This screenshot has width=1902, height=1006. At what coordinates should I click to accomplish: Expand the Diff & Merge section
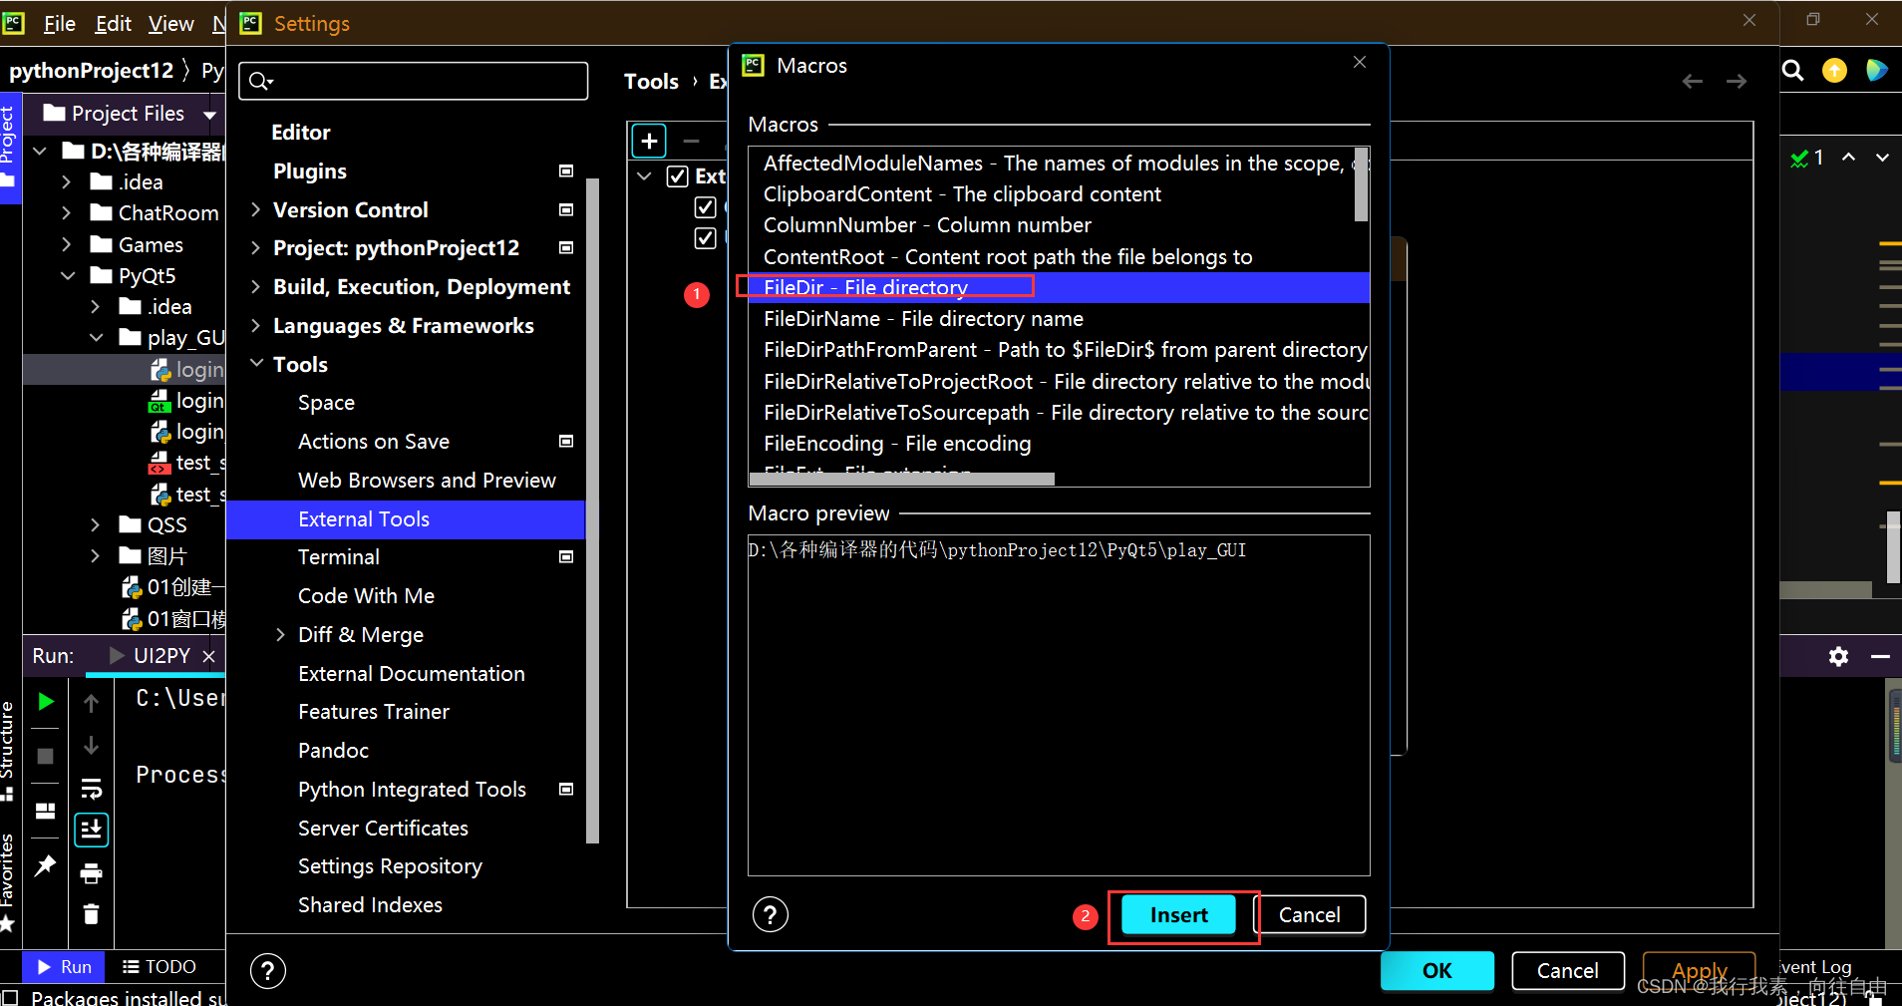[x=280, y=635]
